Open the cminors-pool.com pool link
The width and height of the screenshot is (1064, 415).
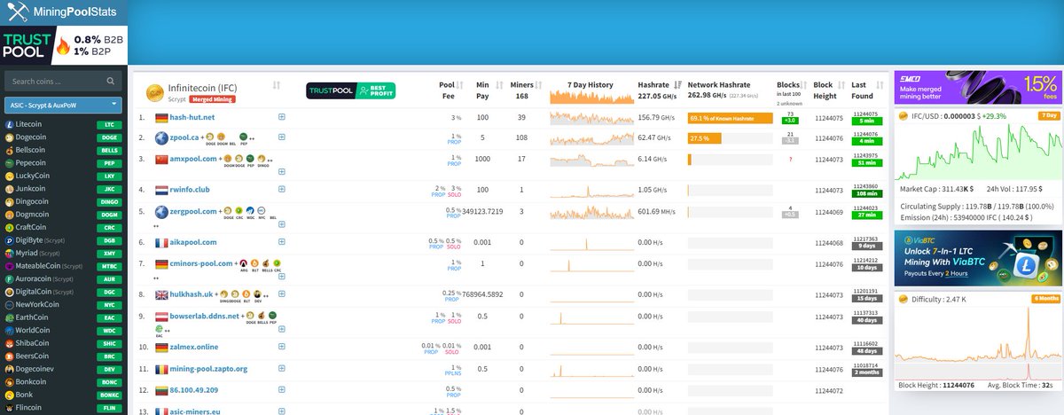[x=201, y=263]
